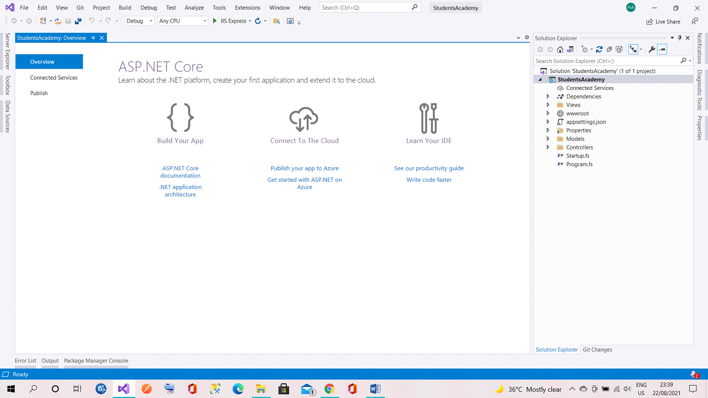Open the Error List tab
The width and height of the screenshot is (708, 398).
(25, 361)
